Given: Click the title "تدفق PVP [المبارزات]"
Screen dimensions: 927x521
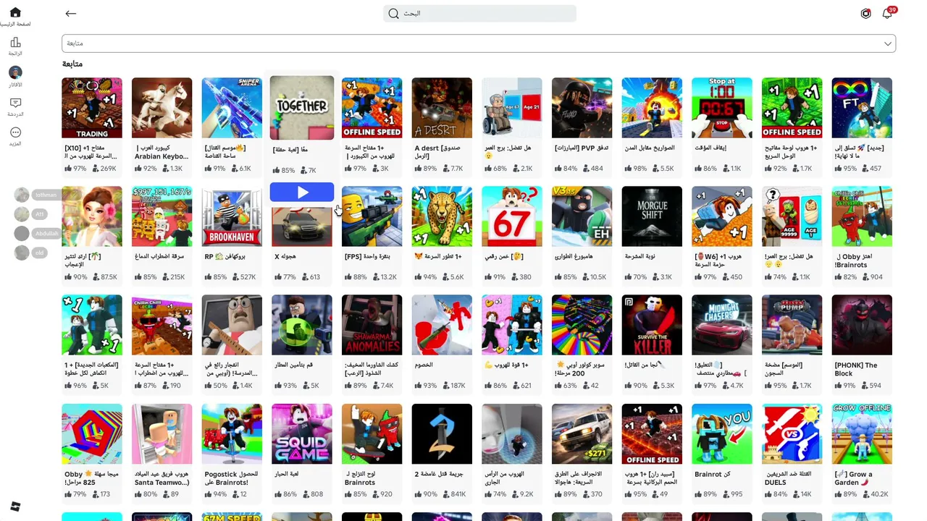Looking at the screenshot, I should pos(582,148).
